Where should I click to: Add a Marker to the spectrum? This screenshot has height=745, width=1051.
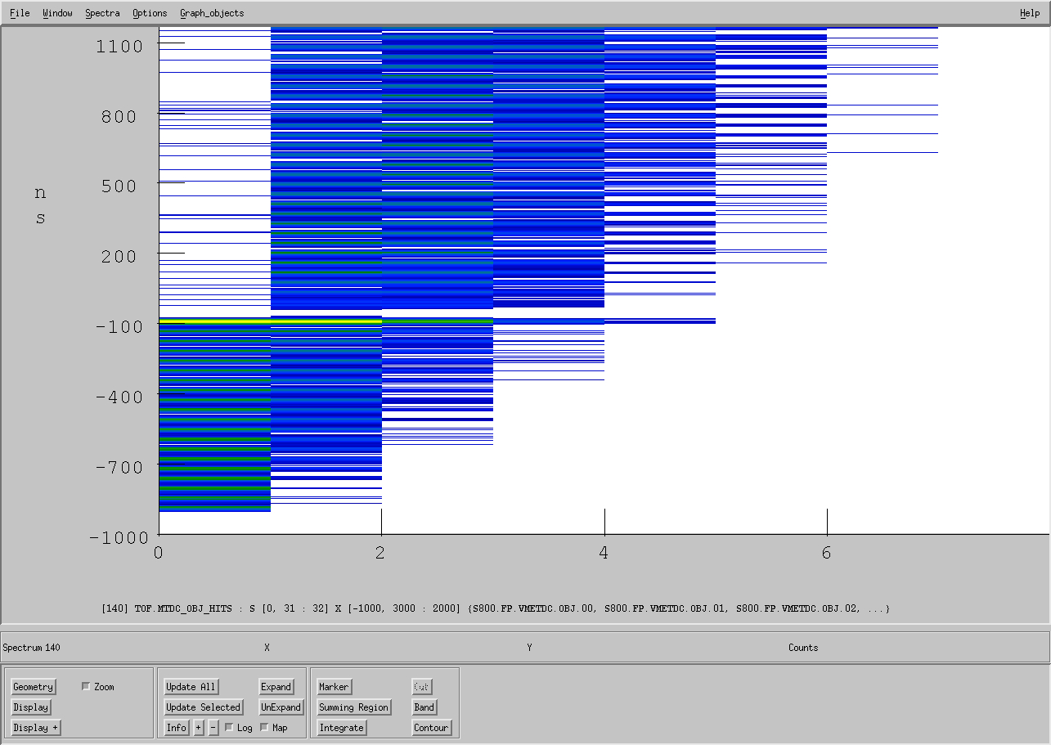334,687
